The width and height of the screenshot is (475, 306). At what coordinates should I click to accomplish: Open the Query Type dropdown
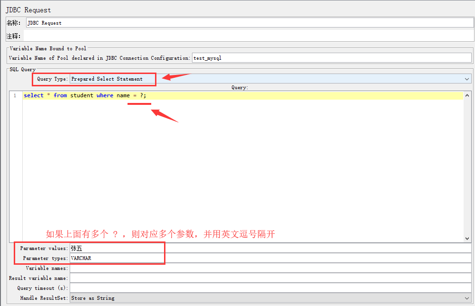click(x=270, y=79)
